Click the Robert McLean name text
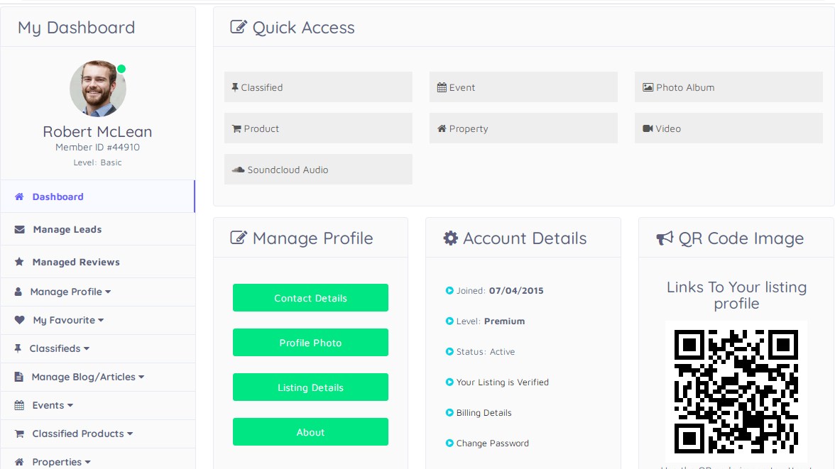This screenshot has height=469, width=835. (97, 131)
